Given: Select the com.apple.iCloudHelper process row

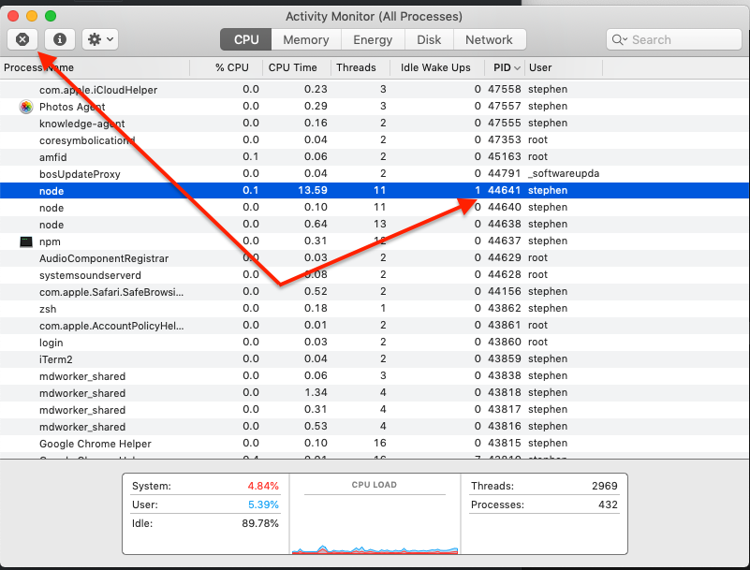Looking at the screenshot, I should 375,90.
